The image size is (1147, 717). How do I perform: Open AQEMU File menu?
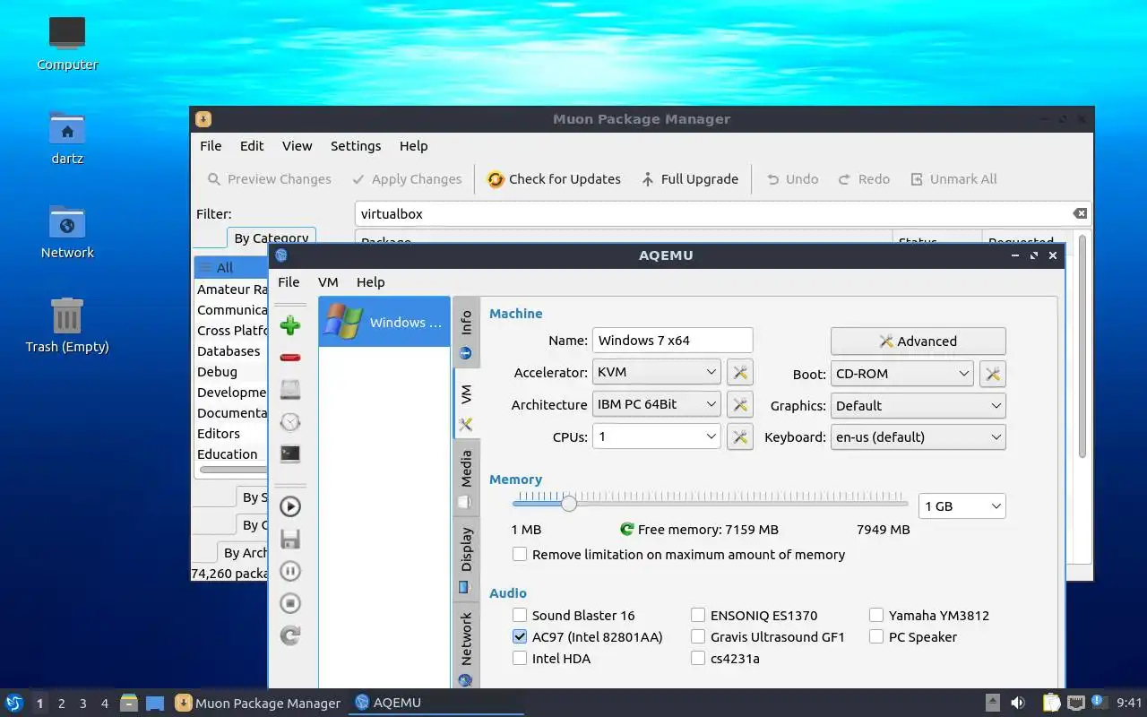click(289, 281)
